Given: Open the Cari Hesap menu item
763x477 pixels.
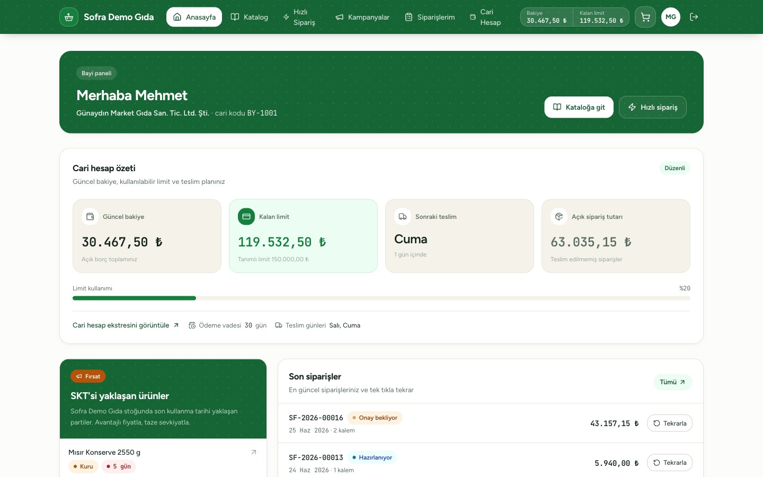Looking at the screenshot, I should pos(485,17).
